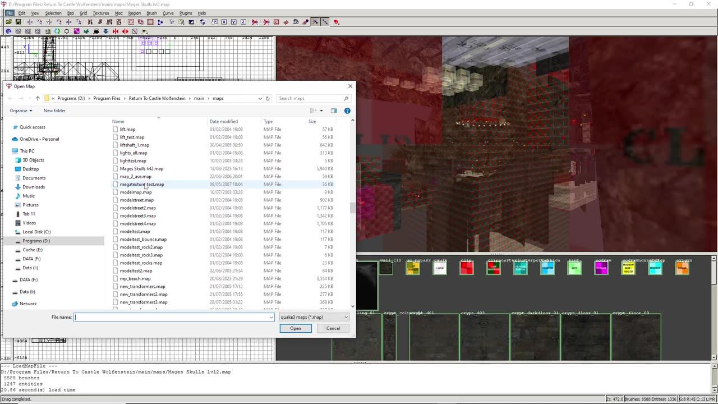
Task: Select the red clip texture swatch
Action: [467, 268]
